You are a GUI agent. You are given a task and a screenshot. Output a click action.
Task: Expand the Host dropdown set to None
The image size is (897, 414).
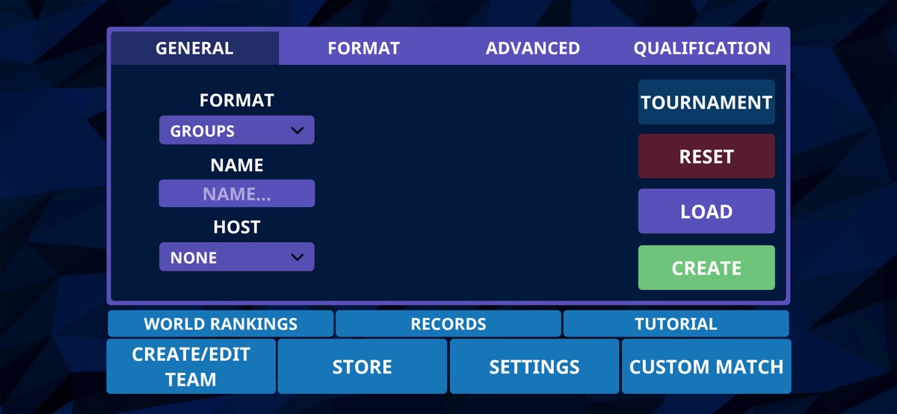[x=224, y=257]
